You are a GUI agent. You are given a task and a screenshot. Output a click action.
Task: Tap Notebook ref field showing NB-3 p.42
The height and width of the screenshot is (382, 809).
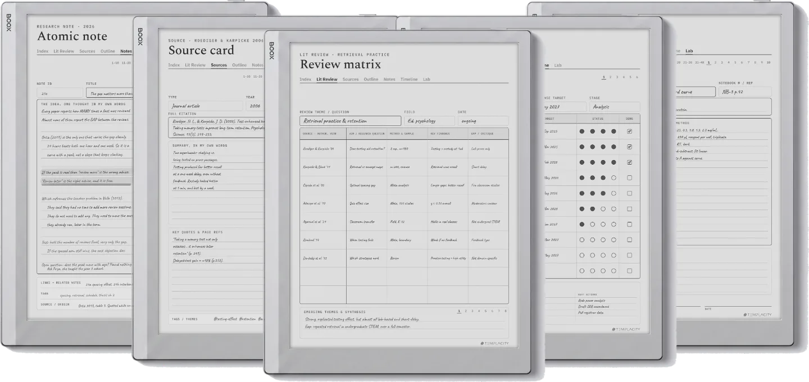[745, 92]
